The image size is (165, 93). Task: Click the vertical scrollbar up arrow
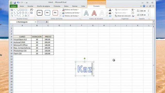[x=154, y=26]
